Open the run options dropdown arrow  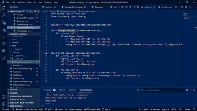pyautogui.click(x=179, y=7)
